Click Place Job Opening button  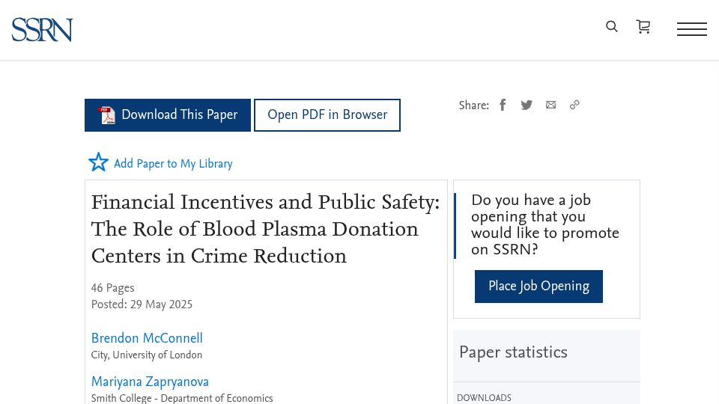click(x=539, y=287)
